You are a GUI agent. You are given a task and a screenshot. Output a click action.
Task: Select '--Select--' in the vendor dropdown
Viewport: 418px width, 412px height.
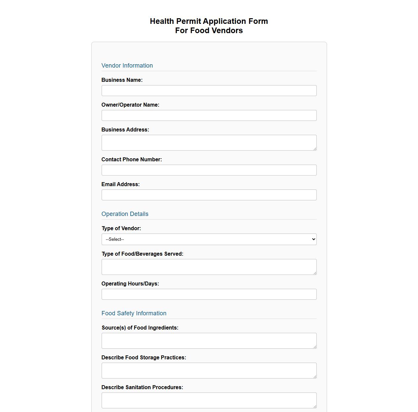coord(209,239)
